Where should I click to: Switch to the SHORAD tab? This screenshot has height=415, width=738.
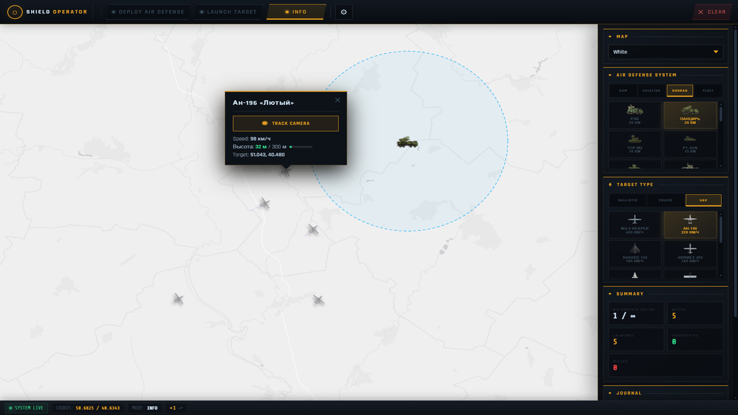(680, 91)
